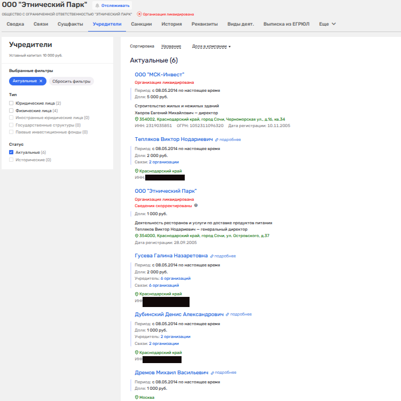401x401 pixels.
Task: Open the 6 организаций link after Учредитель for Гусева
Action: pos(175,278)
